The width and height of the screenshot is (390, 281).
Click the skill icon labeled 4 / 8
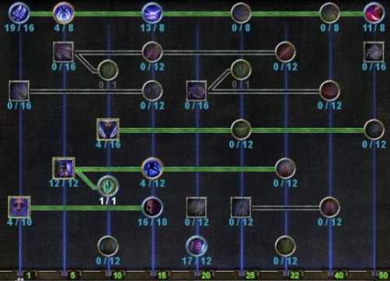[x=63, y=13]
